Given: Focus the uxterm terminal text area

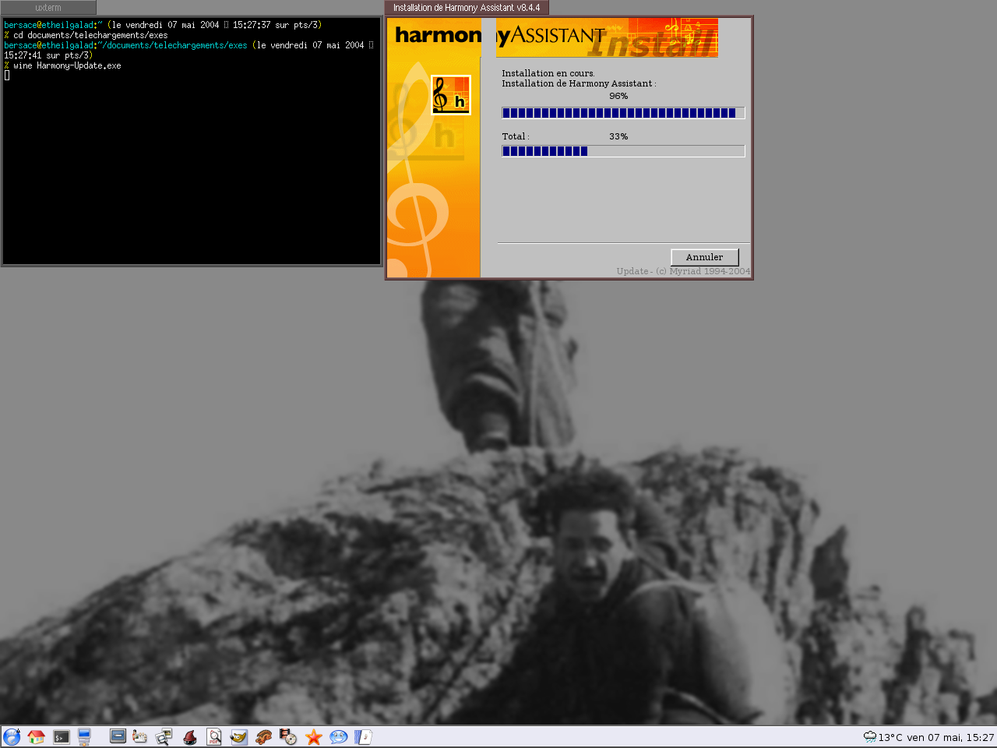Looking at the screenshot, I should (x=192, y=141).
